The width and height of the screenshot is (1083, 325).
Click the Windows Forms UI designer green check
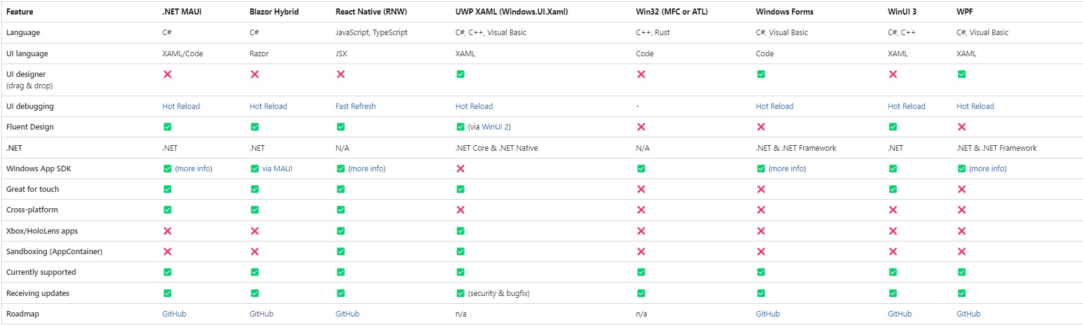point(761,74)
